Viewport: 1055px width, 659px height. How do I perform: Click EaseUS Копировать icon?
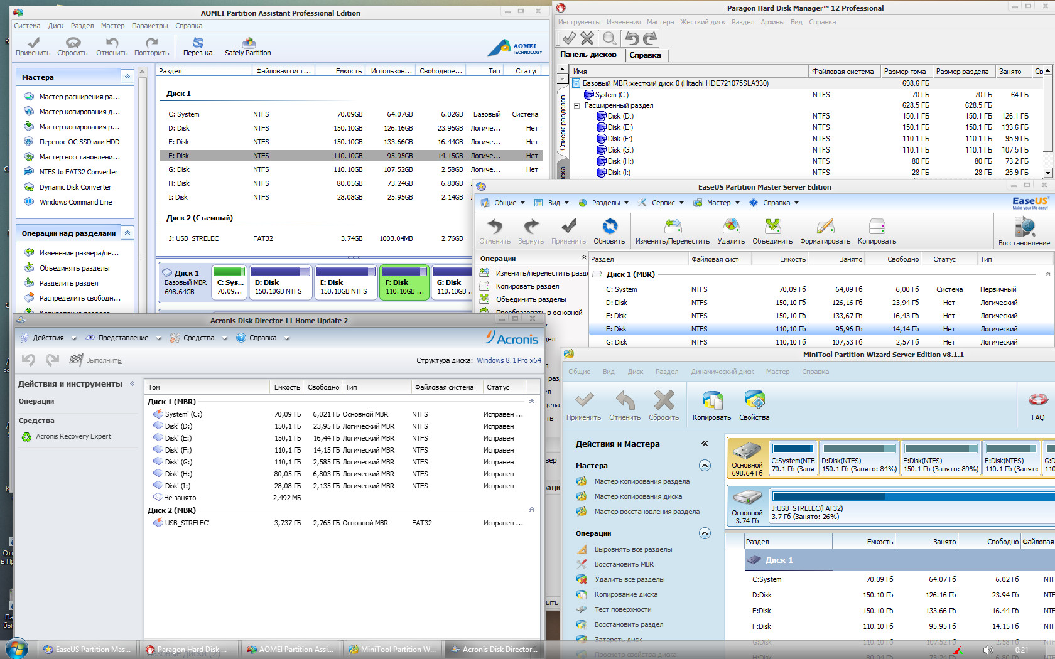click(877, 226)
